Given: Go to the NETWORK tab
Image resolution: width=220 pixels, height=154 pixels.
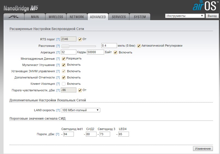Looking at the screenshot, I should point(77,17).
